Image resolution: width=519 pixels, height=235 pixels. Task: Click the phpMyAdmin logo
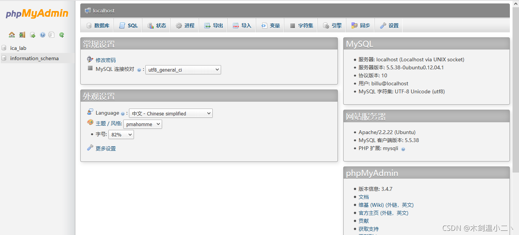point(37,14)
